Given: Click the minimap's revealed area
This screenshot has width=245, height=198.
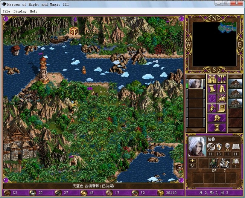Looking at the screenshot, I should pos(227,27).
